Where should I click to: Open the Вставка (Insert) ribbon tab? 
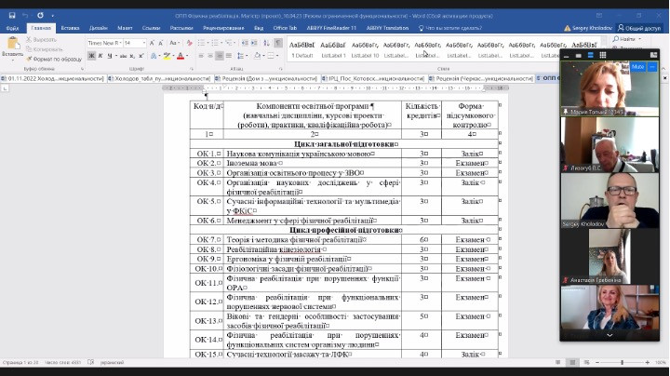(70, 28)
